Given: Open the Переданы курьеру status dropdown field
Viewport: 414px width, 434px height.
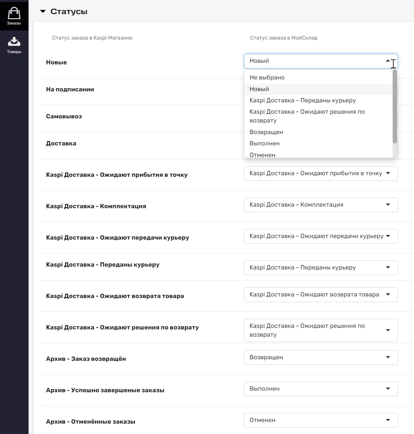Looking at the screenshot, I should point(321,268).
